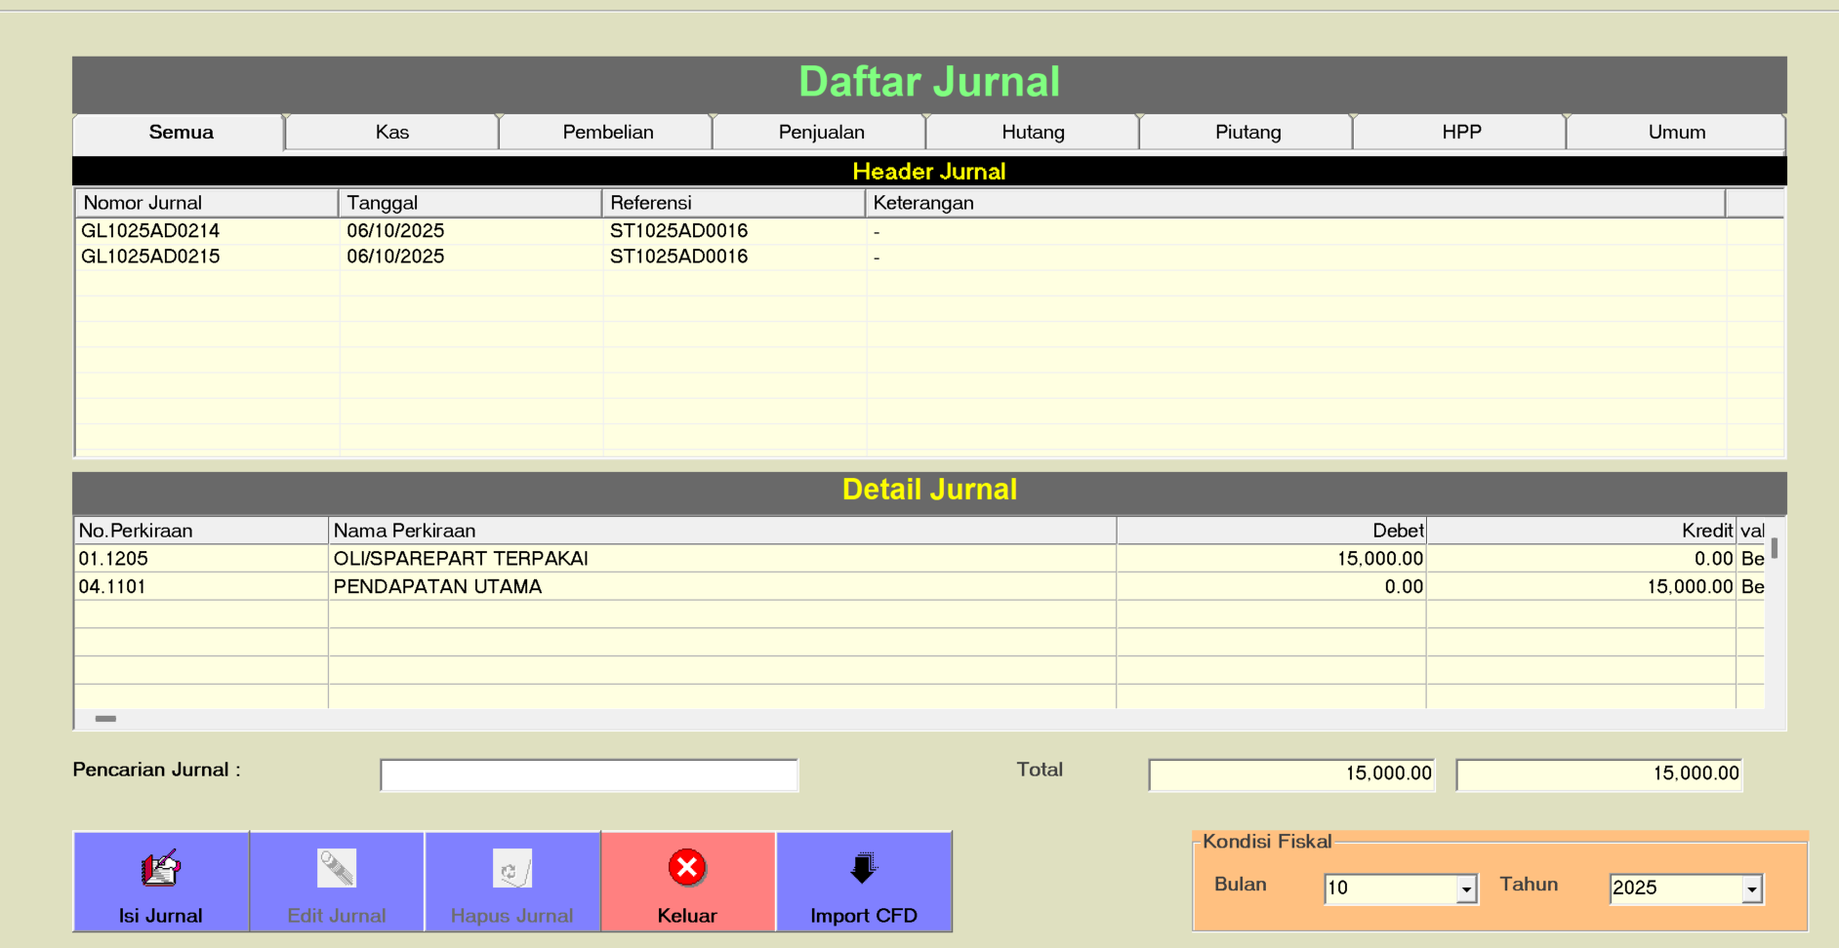
Task: Go to the Hutang tab
Action: [x=1033, y=133]
